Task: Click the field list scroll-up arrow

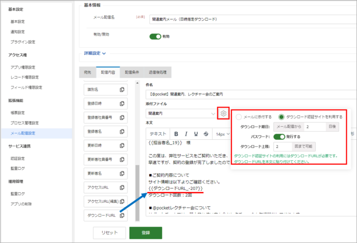Action: click(x=137, y=83)
